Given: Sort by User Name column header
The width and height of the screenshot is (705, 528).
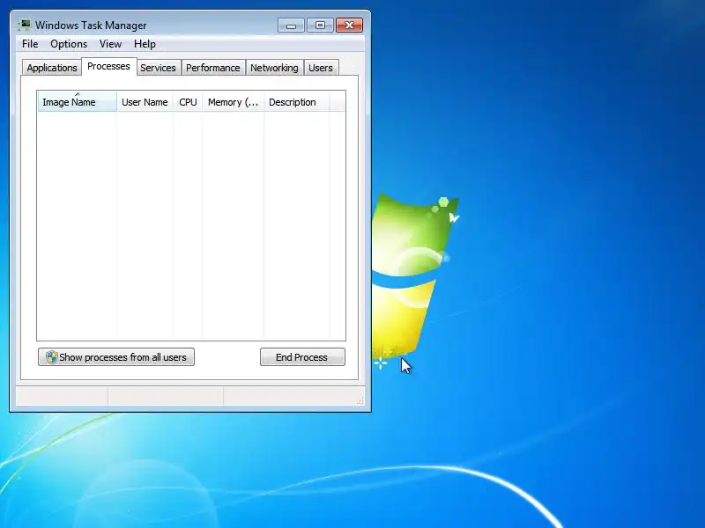Looking at the screenshot, I should [x=145, y=102].
